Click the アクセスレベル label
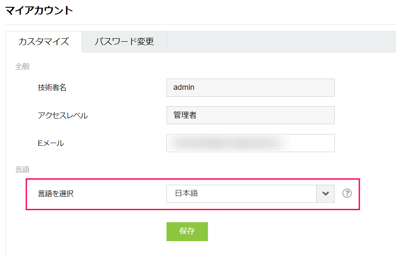Viewport: 396px width, 257px height. [63, 116]
